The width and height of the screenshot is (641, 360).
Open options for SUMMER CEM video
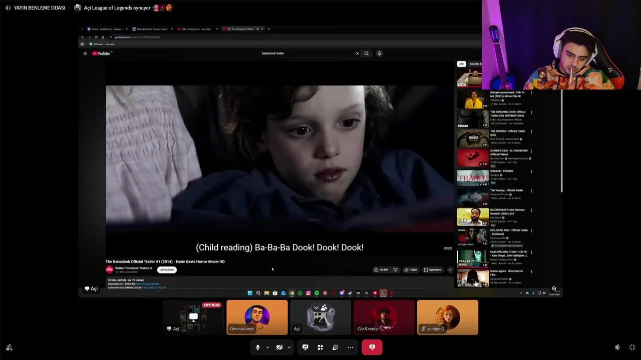tap(531, 151)
